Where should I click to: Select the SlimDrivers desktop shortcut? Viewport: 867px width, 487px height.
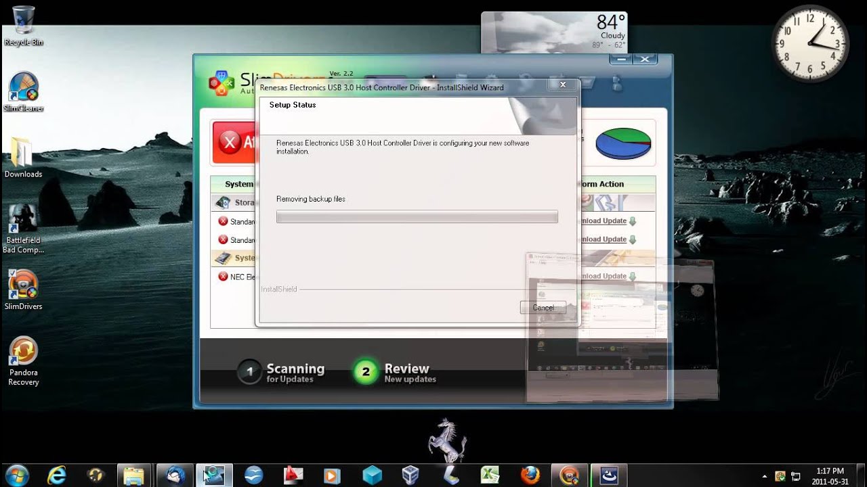pyautogui.click(x=24, y=289)
